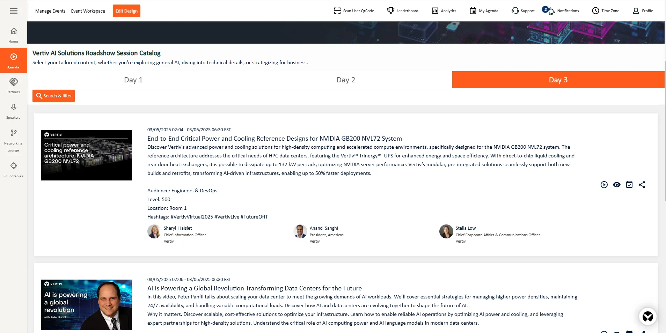Viewport: 666px width, 333px height.
Task: Play the NVIDIA GB200 NVL72 session
Action: click(x=604, y=185)
